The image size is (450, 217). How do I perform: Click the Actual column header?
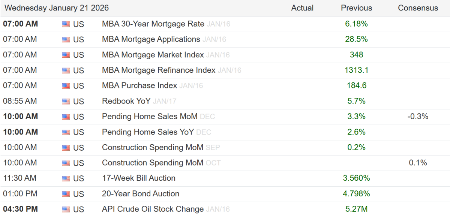(x=302, y=8)
